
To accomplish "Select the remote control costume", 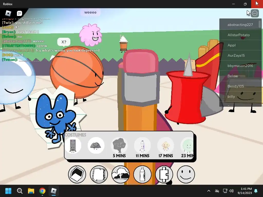I will pos(73,145).
